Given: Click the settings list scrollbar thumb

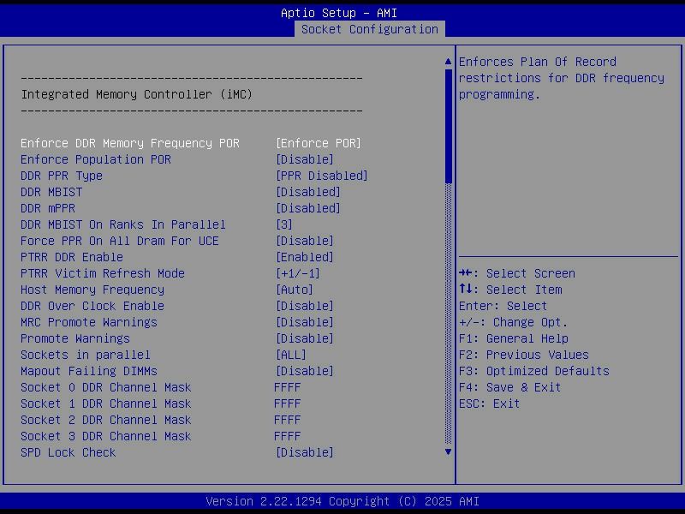Looking at the screenshot, I should pyautogui.click(x=448, y=126).
